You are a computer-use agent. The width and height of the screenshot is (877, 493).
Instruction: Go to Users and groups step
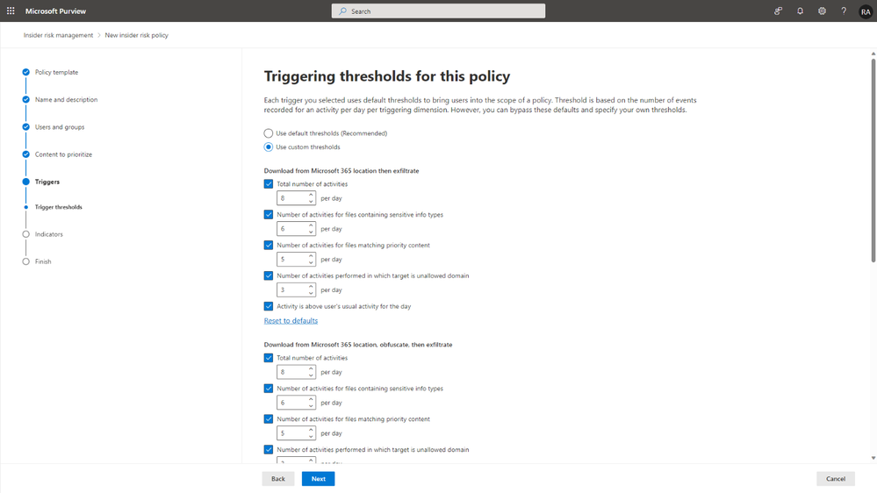60,127
